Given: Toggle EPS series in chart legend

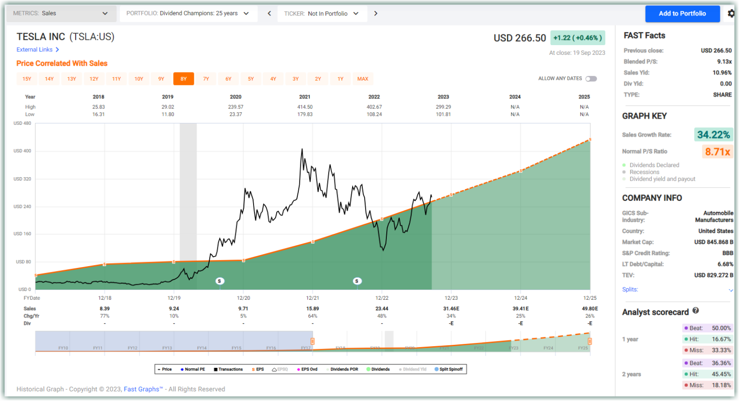Looking at the screenshot, I should tap(258, 369).
